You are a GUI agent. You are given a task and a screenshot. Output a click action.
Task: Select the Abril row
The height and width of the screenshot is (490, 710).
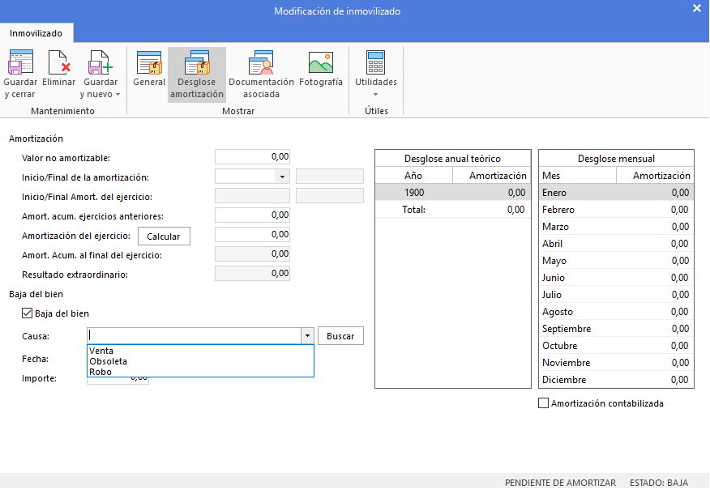click(x=616, y=244)
